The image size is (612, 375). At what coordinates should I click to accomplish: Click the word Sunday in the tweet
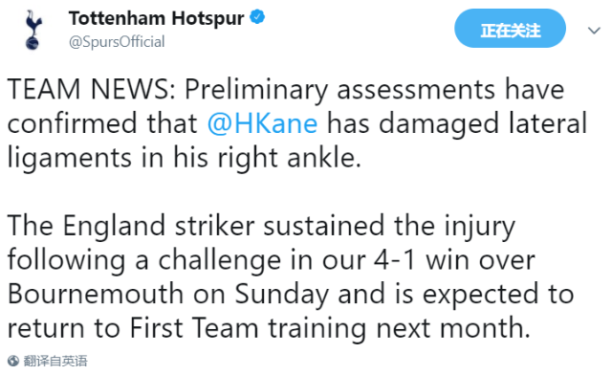[x=282, y=295]
